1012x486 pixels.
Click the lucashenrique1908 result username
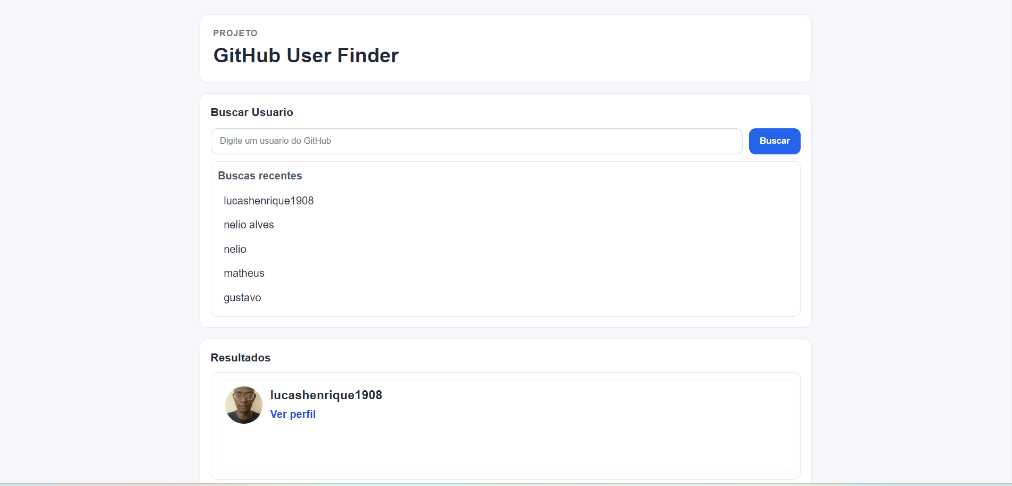coord(326,395)
